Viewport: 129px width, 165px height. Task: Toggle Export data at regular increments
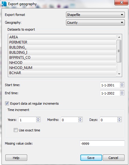pos(7,103)
